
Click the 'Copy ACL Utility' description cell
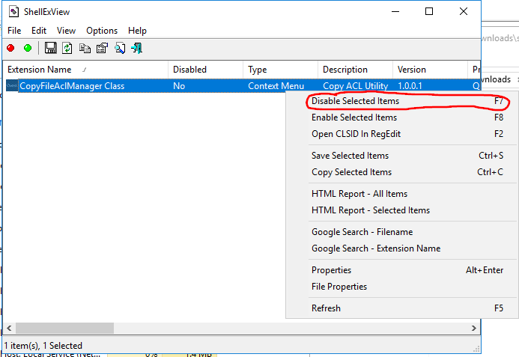click(355, 86)
